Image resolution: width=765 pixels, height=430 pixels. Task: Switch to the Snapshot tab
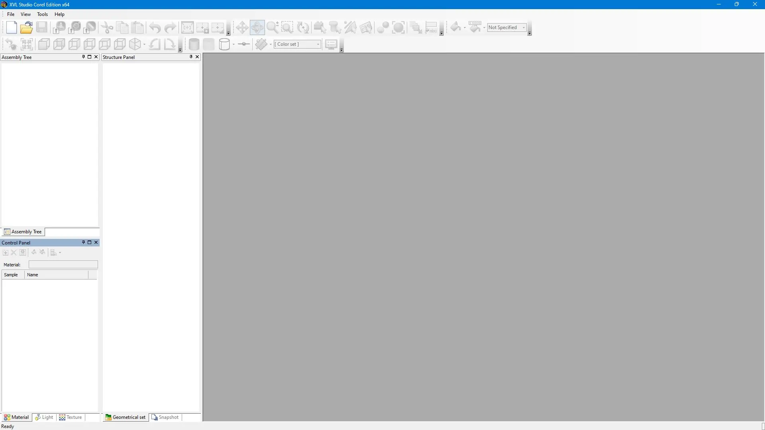[x=165, y=417]
